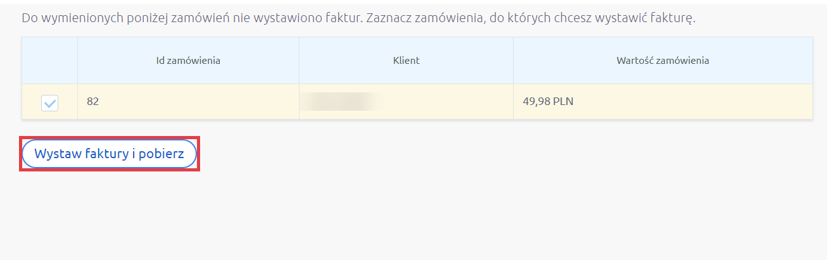Click the "Wartość zamówienia" column header
Screen dimensions: 827x260
662,61
